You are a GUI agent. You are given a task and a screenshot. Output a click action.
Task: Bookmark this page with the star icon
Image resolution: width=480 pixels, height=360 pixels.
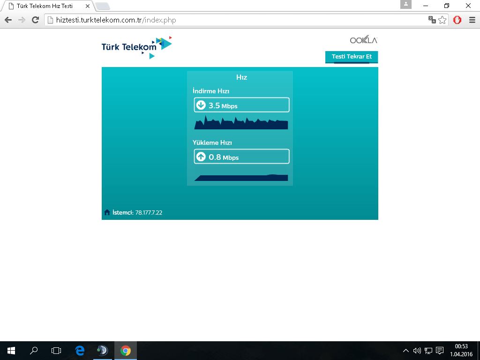pos(442,20)
